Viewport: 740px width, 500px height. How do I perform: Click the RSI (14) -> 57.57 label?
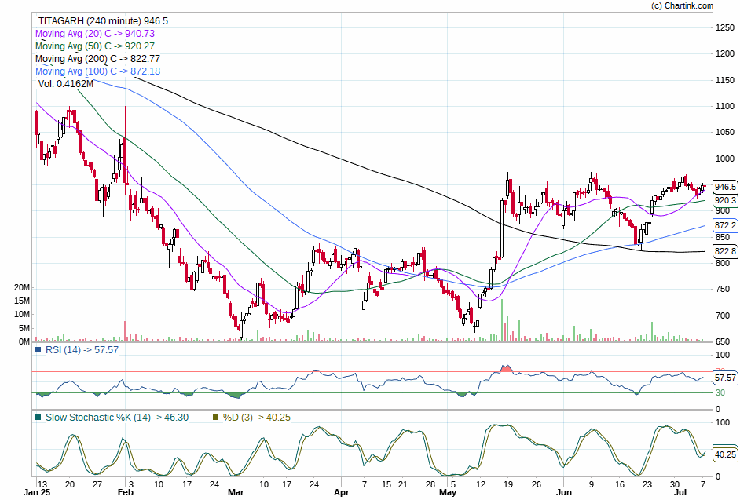tap(82, 350)
